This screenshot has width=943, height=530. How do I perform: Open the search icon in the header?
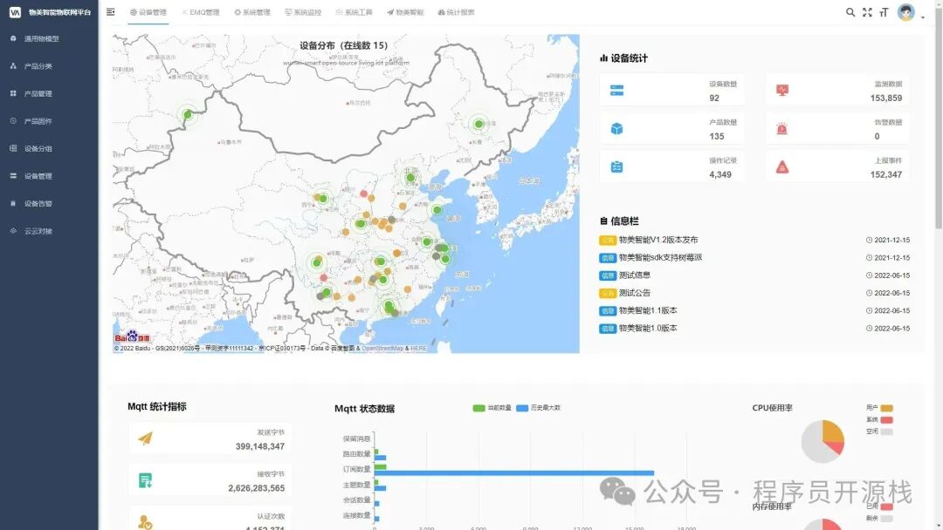click(850, 12)
